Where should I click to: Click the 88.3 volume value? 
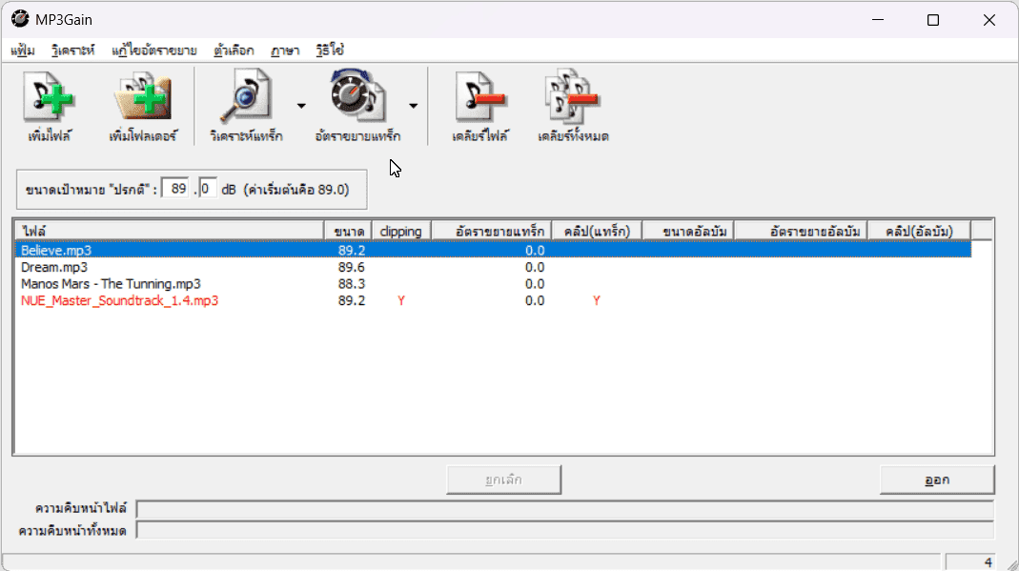click(x=352, y=284)
